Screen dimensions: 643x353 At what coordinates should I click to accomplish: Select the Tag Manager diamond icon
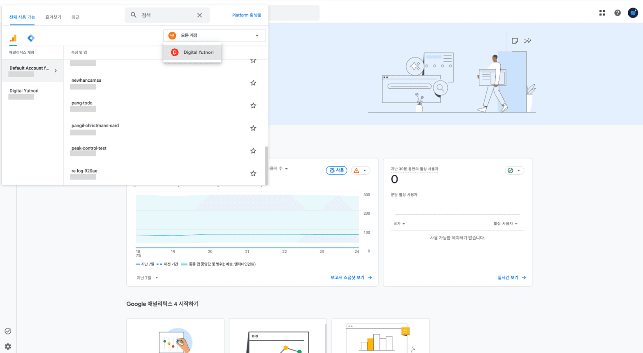pos(31,38)
